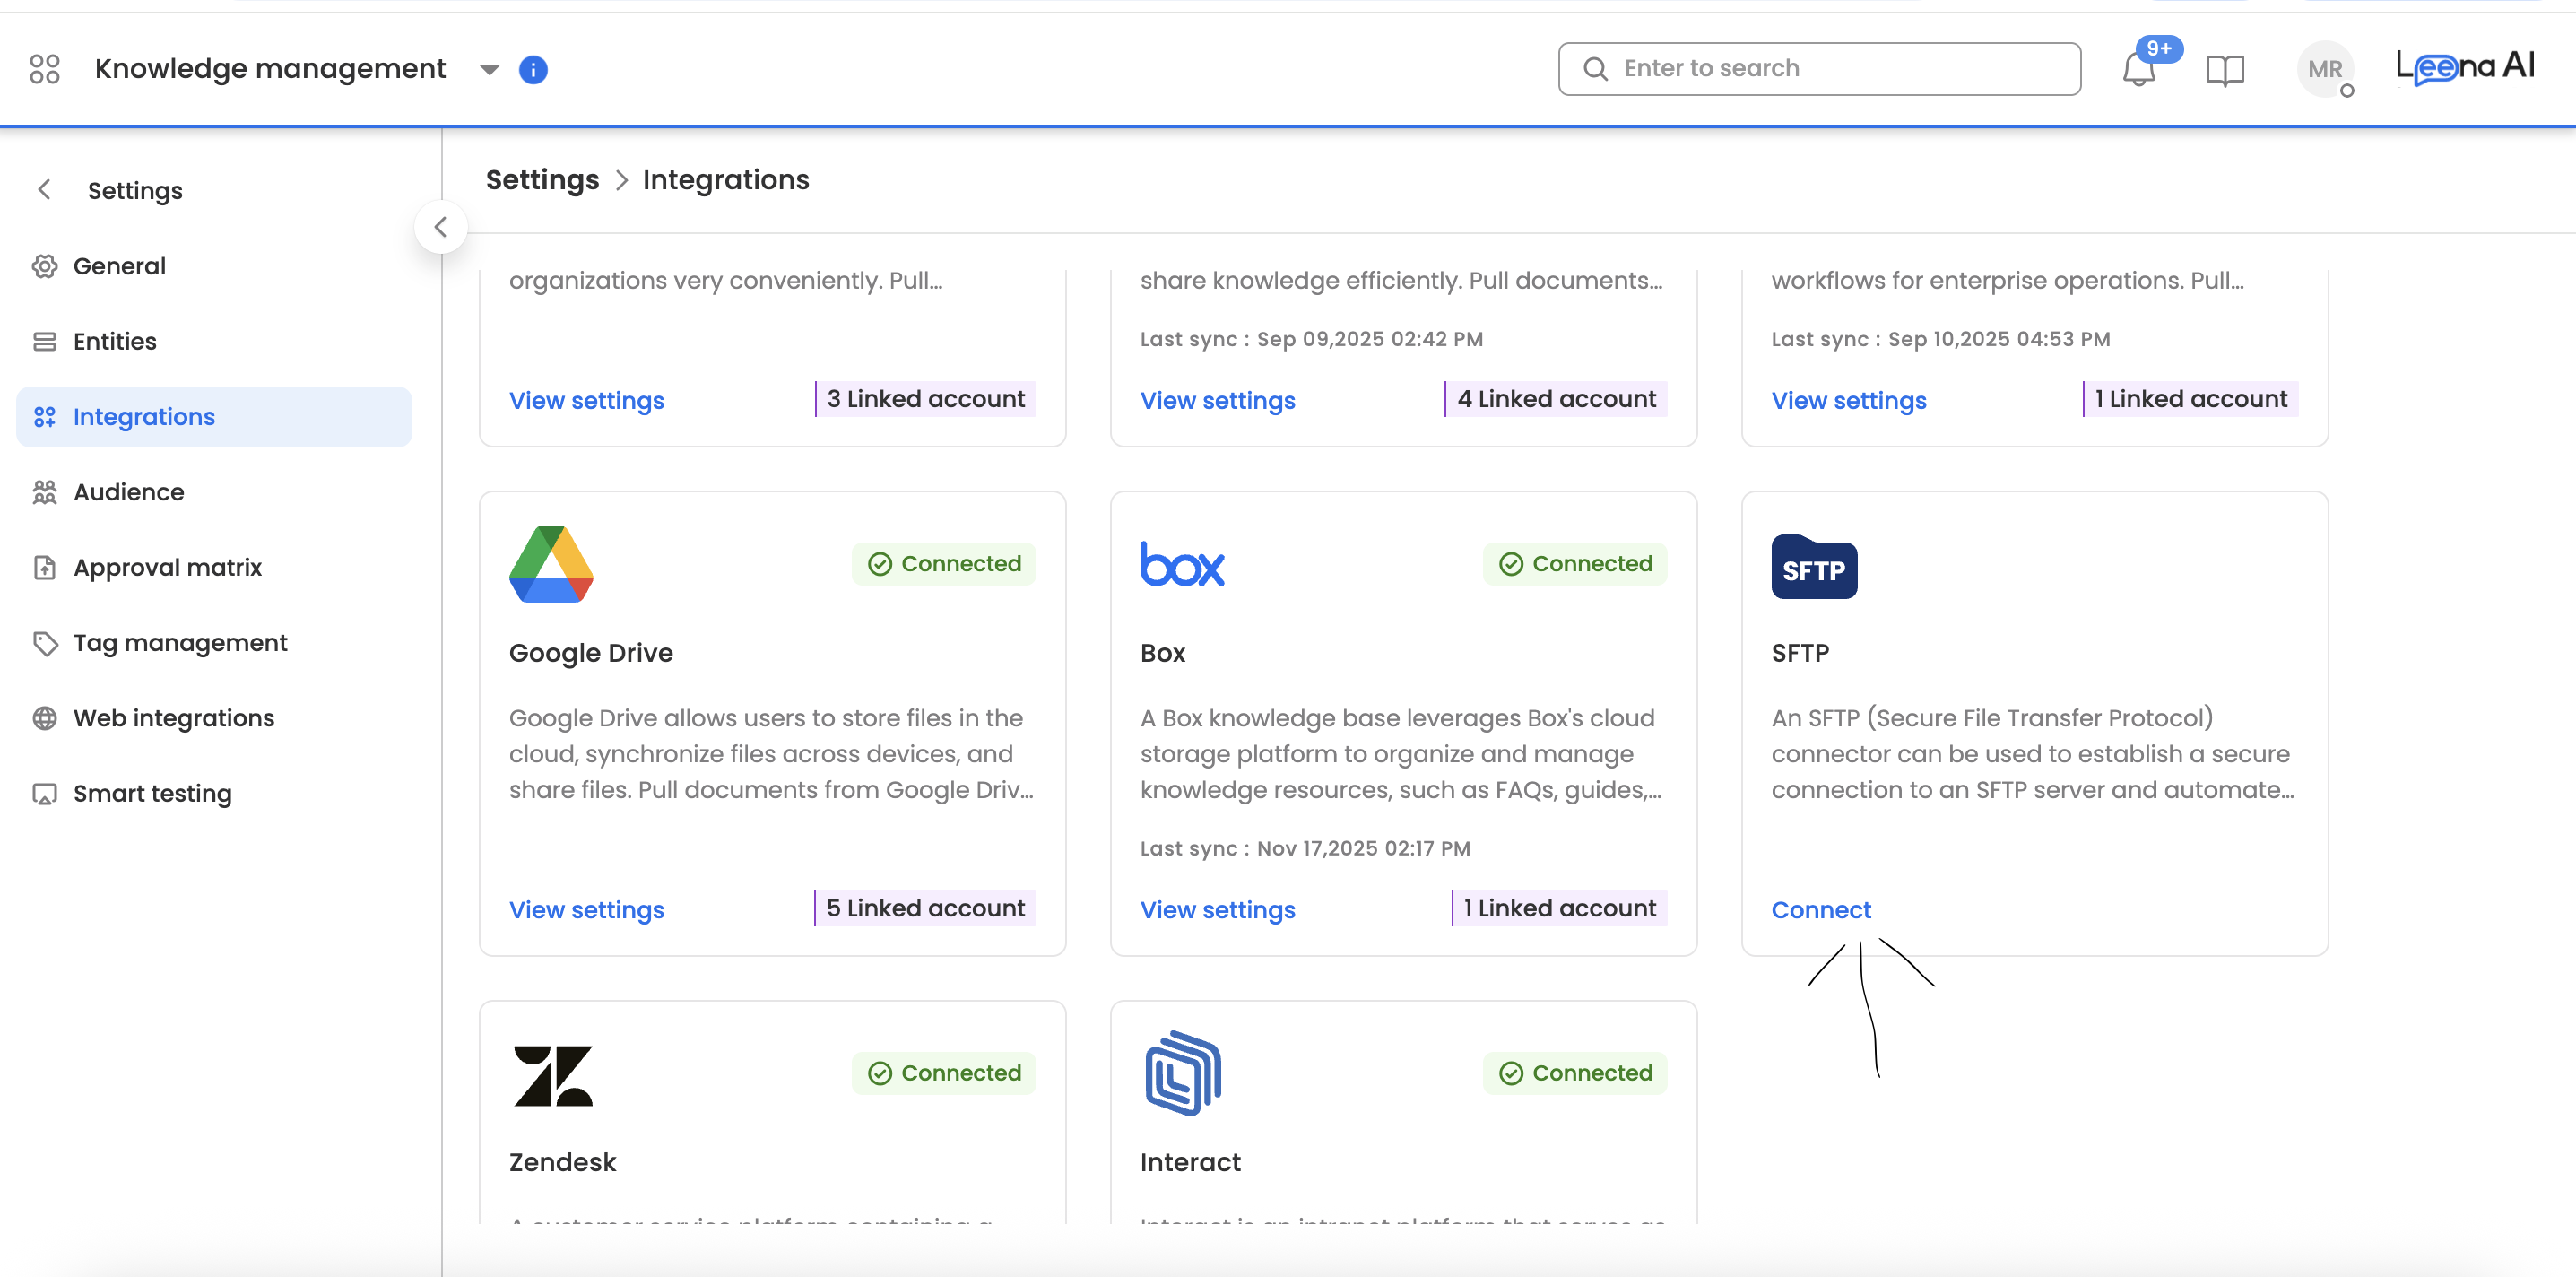Screen dimensions: 2576x1277
Task: Click the blue info icon
Action: [x=533, y=70]
